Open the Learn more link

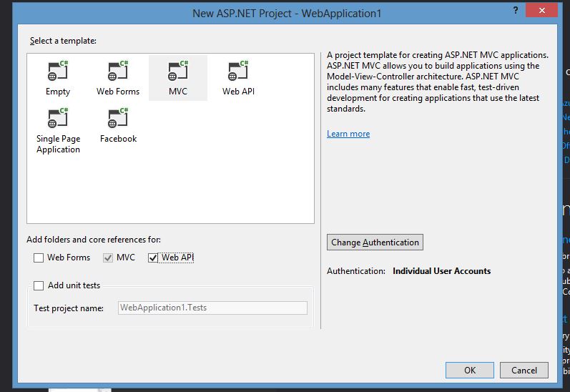(x=348, y=134)
